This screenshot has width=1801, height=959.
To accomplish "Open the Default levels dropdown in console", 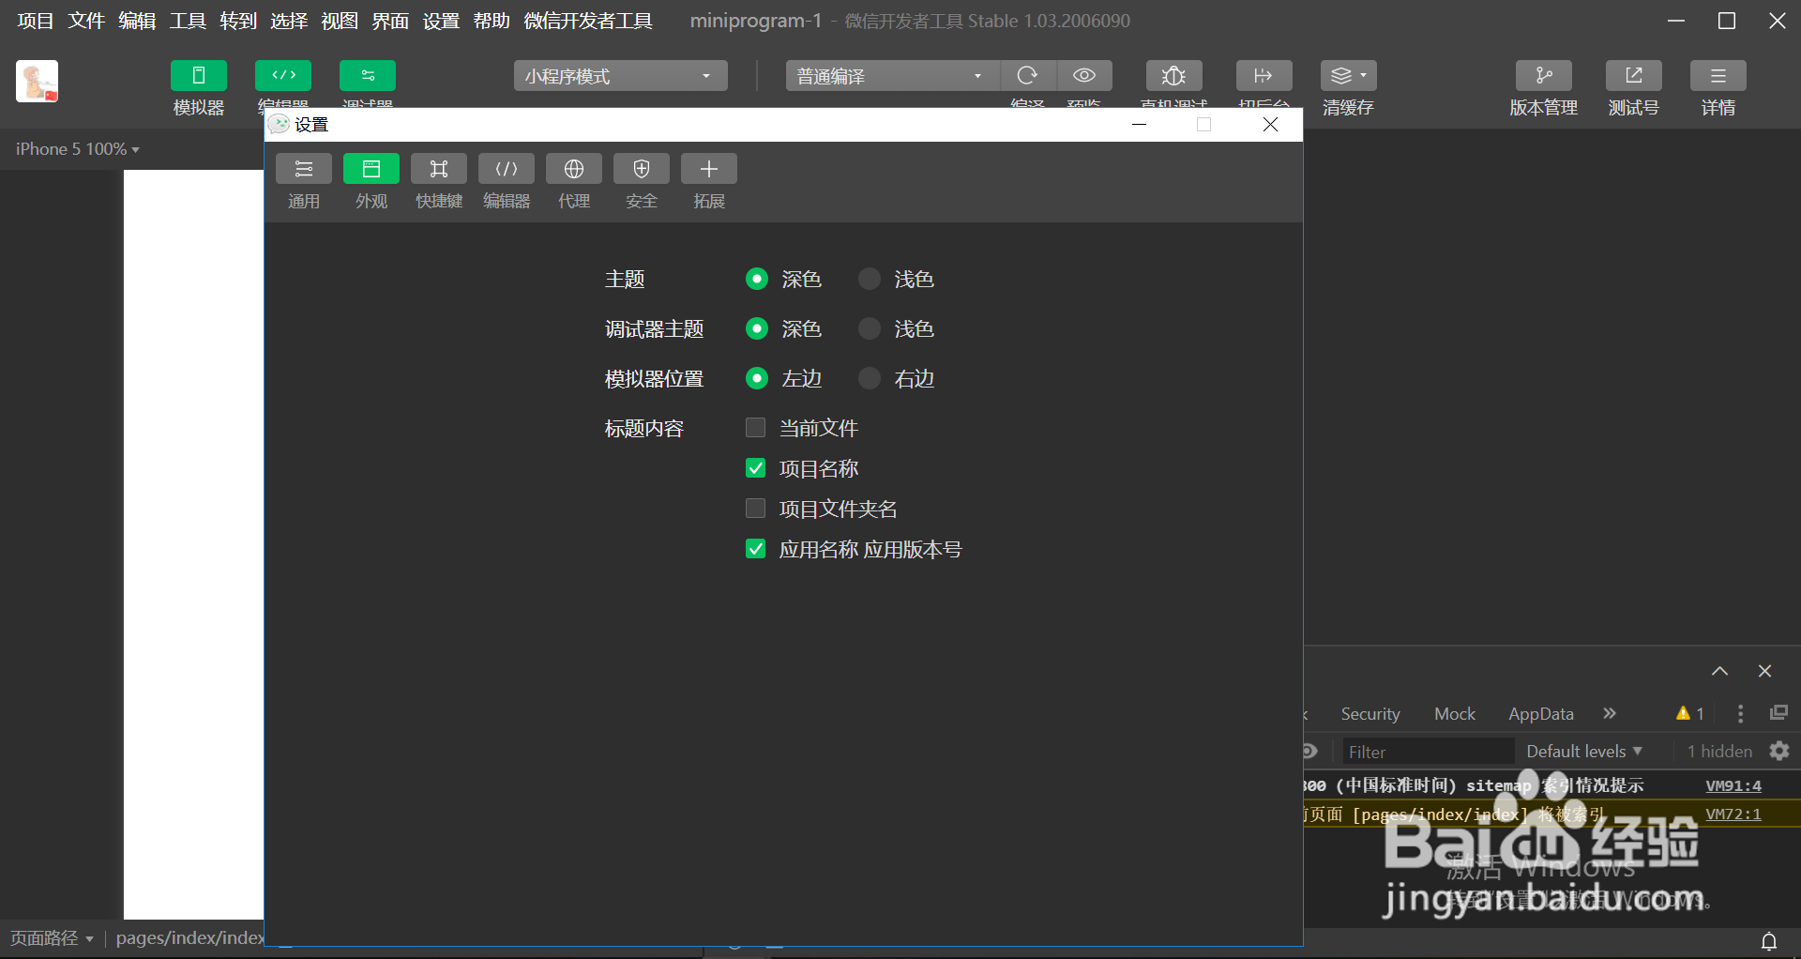I will point(1584,752).
